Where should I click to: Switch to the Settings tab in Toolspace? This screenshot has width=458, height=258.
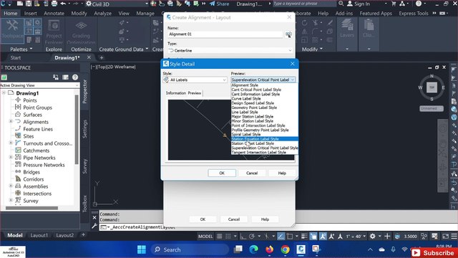click(x=84, y=129)
